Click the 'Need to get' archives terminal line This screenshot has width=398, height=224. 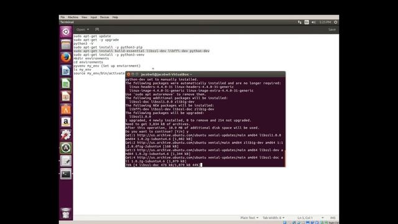[x=157, y=124]
